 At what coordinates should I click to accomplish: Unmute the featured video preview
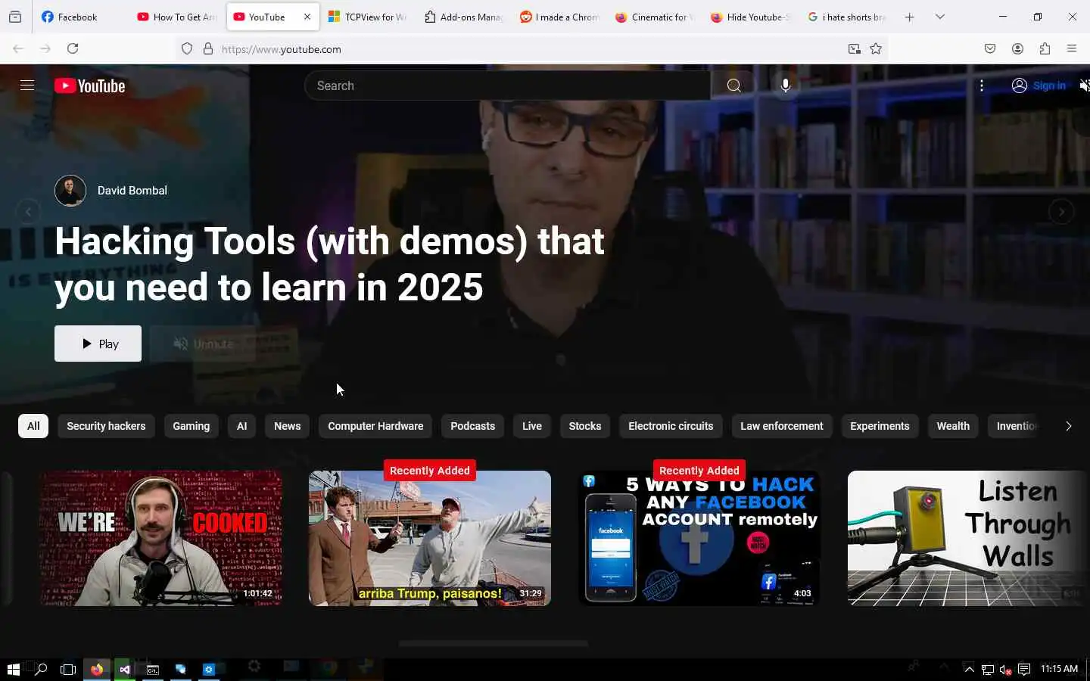click(x=203, y=344)
